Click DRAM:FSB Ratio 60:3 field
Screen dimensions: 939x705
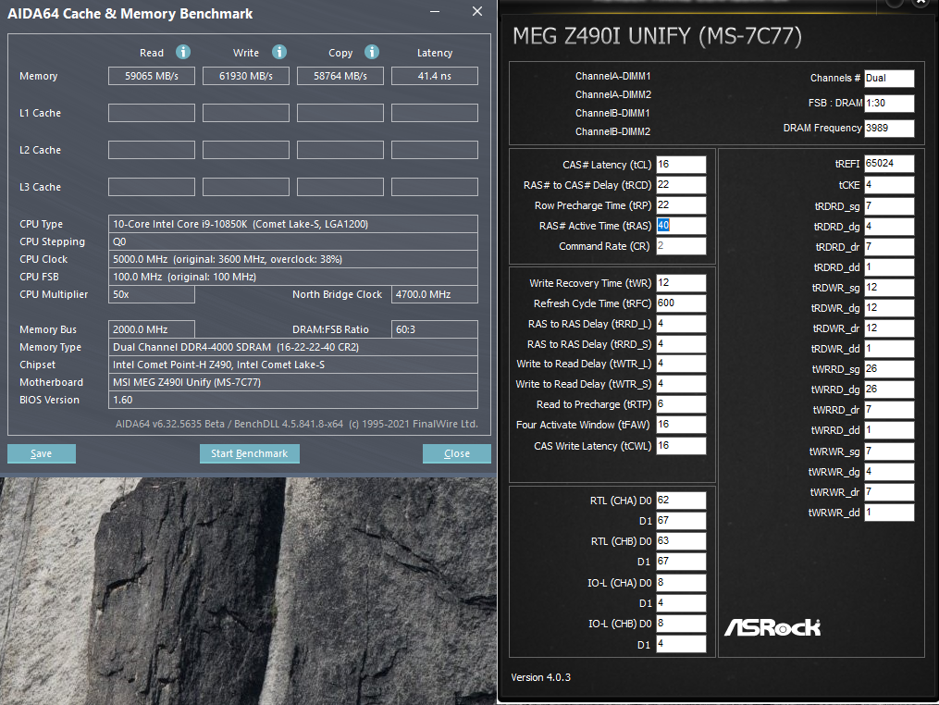435,329
